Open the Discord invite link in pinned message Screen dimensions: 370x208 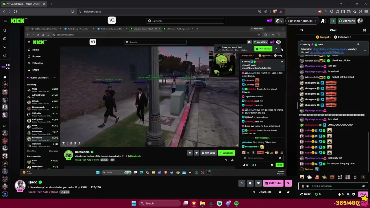click(x=327, y=53)
